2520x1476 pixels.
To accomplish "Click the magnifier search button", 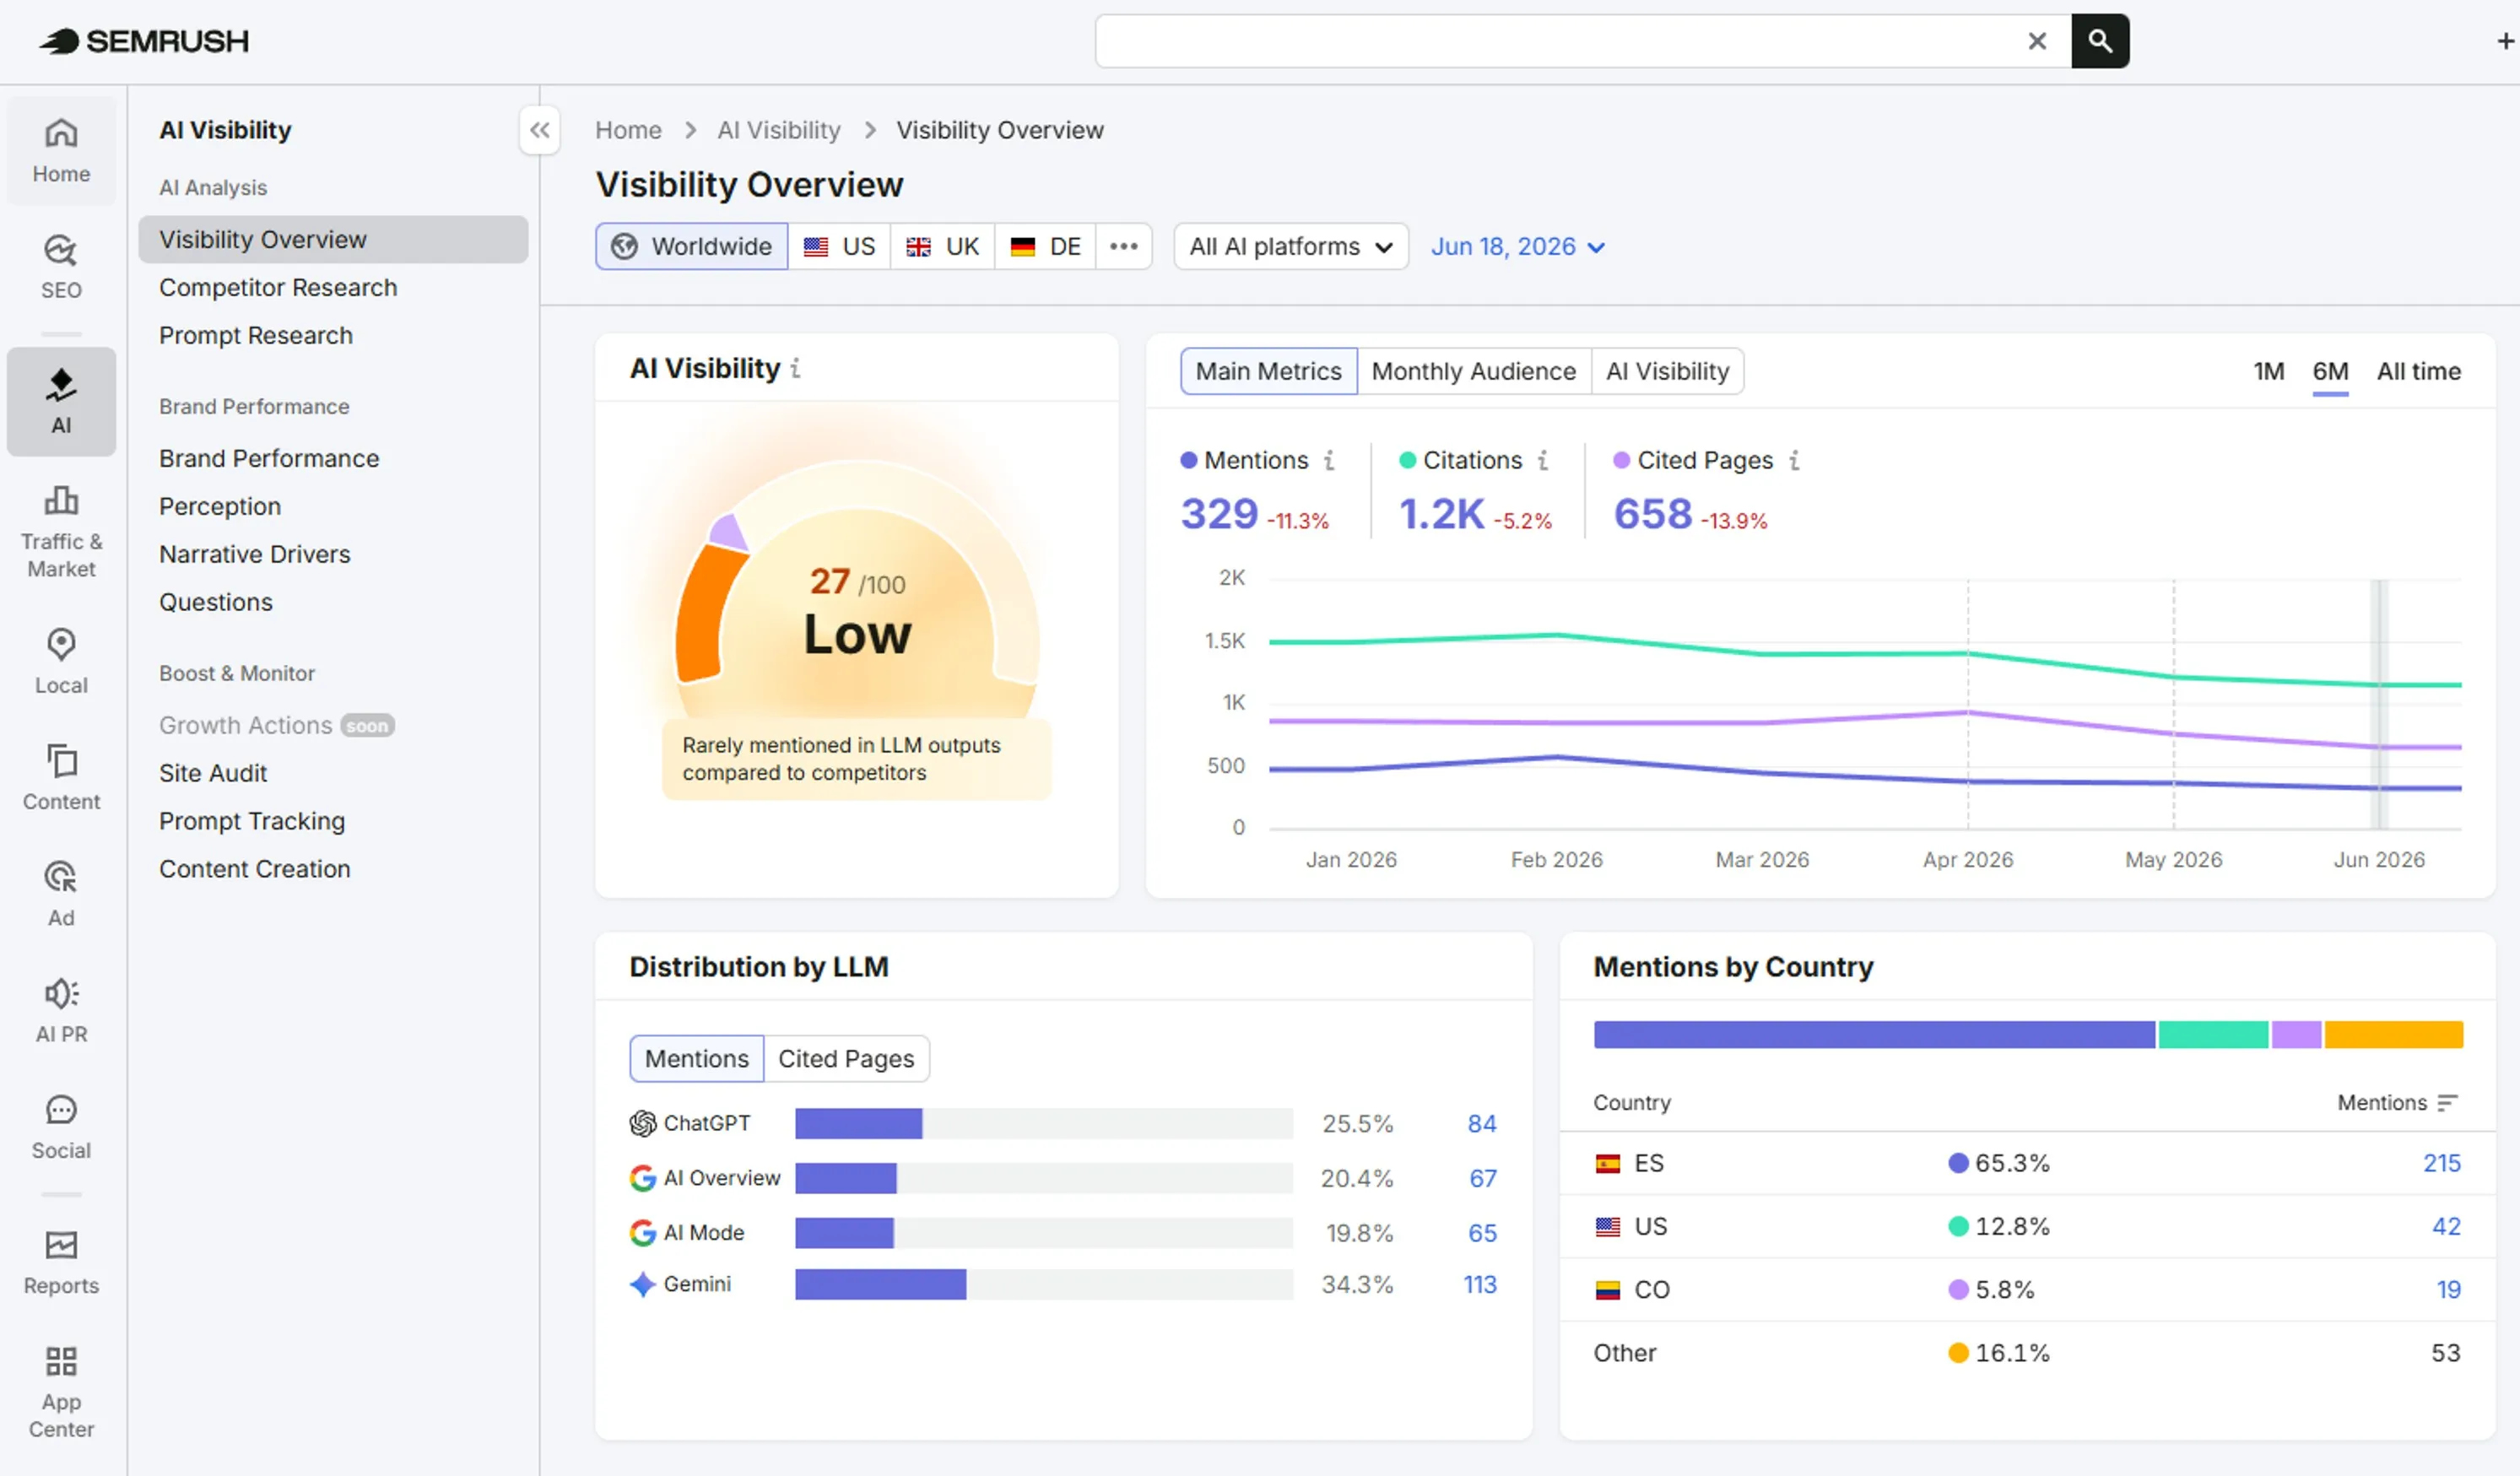I will pyautogui.click(x=2100, y=41).
